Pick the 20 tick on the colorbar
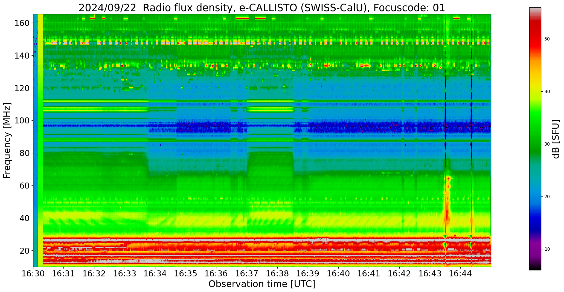Image resolution: width=564 pixels, height=292 pixels. pyautogui.click(x=547, y=196)
